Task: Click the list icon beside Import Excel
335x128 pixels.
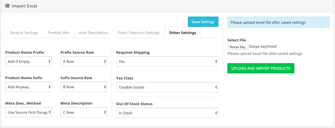Action: coord(7,6)
